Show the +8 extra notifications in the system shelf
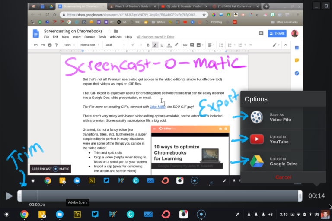Image resolution: width=332 pixels, height=221 pixels. 270,215
